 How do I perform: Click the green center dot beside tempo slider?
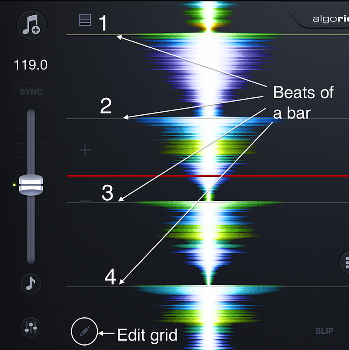[14, 185]
